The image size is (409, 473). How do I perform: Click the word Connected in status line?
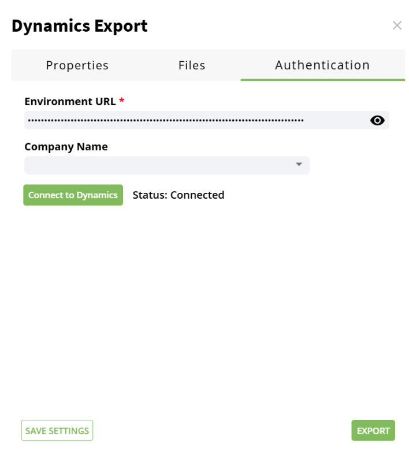click(197, 195)
